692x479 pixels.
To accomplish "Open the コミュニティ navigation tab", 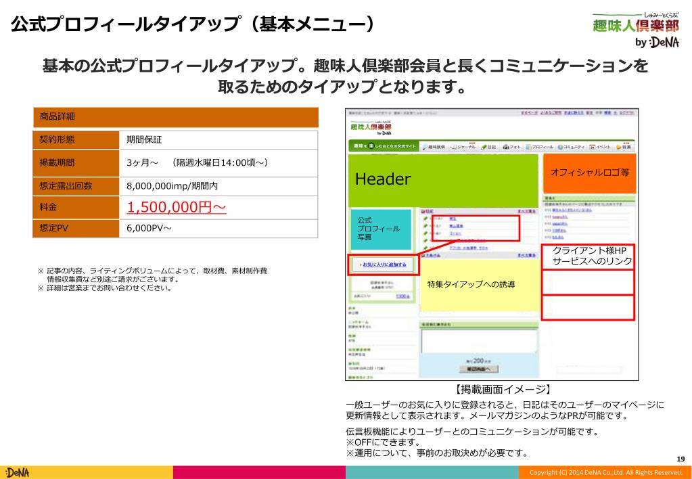I will 571,147.
